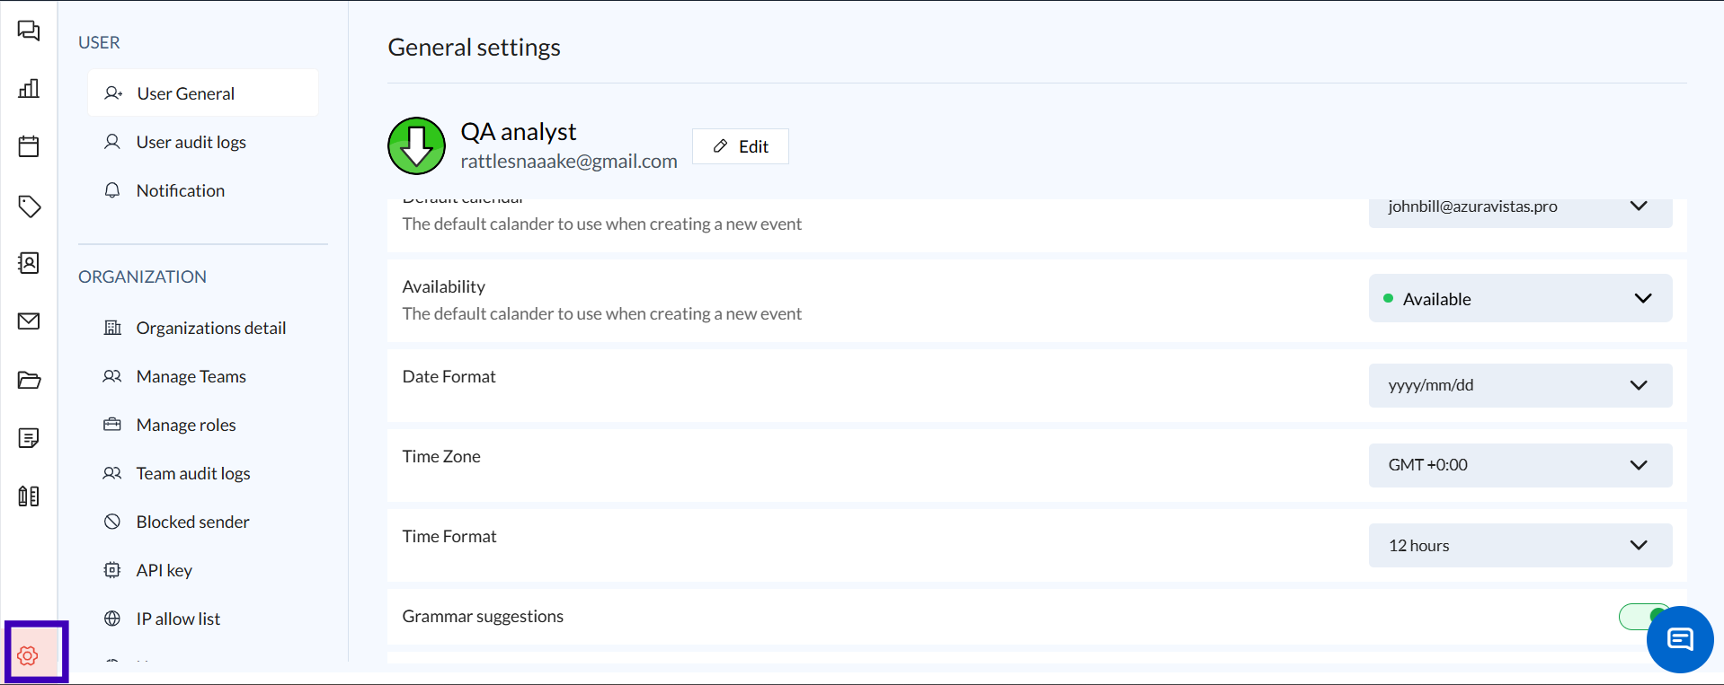Click the Edit profile button
The image size is (1724, 685).
click(740, 146)
